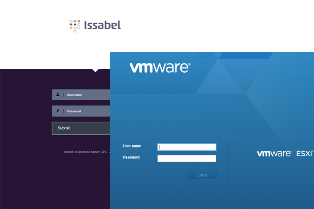Click the user icon in Issabel Username field
This screenshot has width=314, height=209.
coord(58,94)
